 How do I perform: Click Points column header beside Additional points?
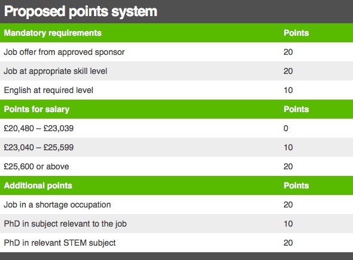(296, 185)
